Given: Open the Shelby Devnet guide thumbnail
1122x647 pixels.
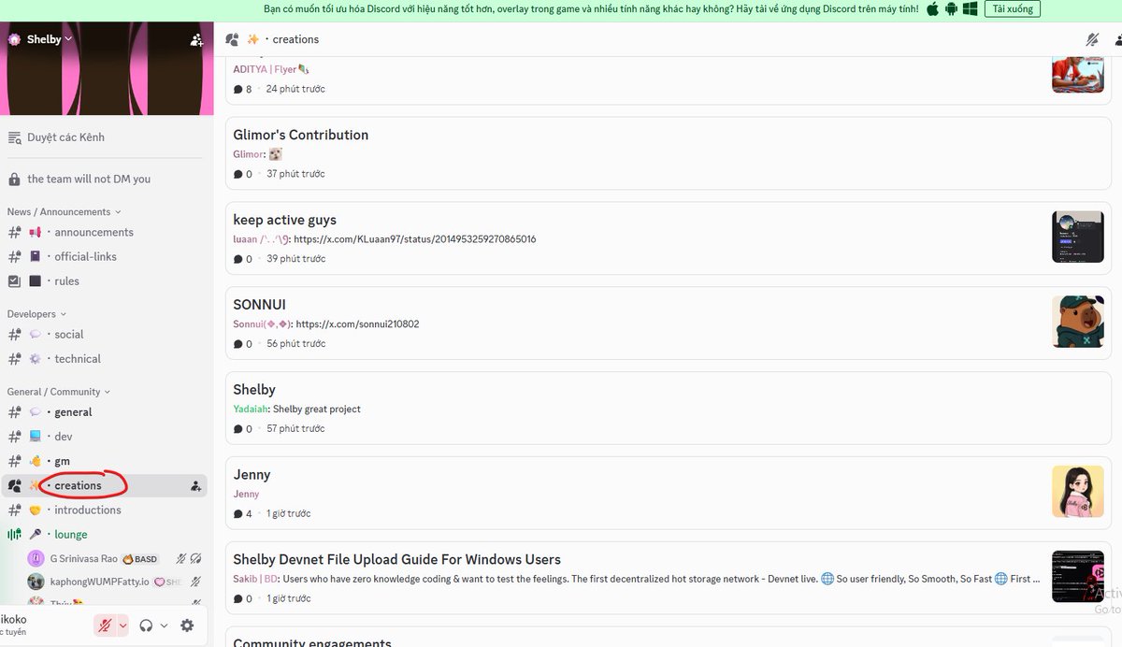Looking at the screenshot, I should pos(1077,577).
